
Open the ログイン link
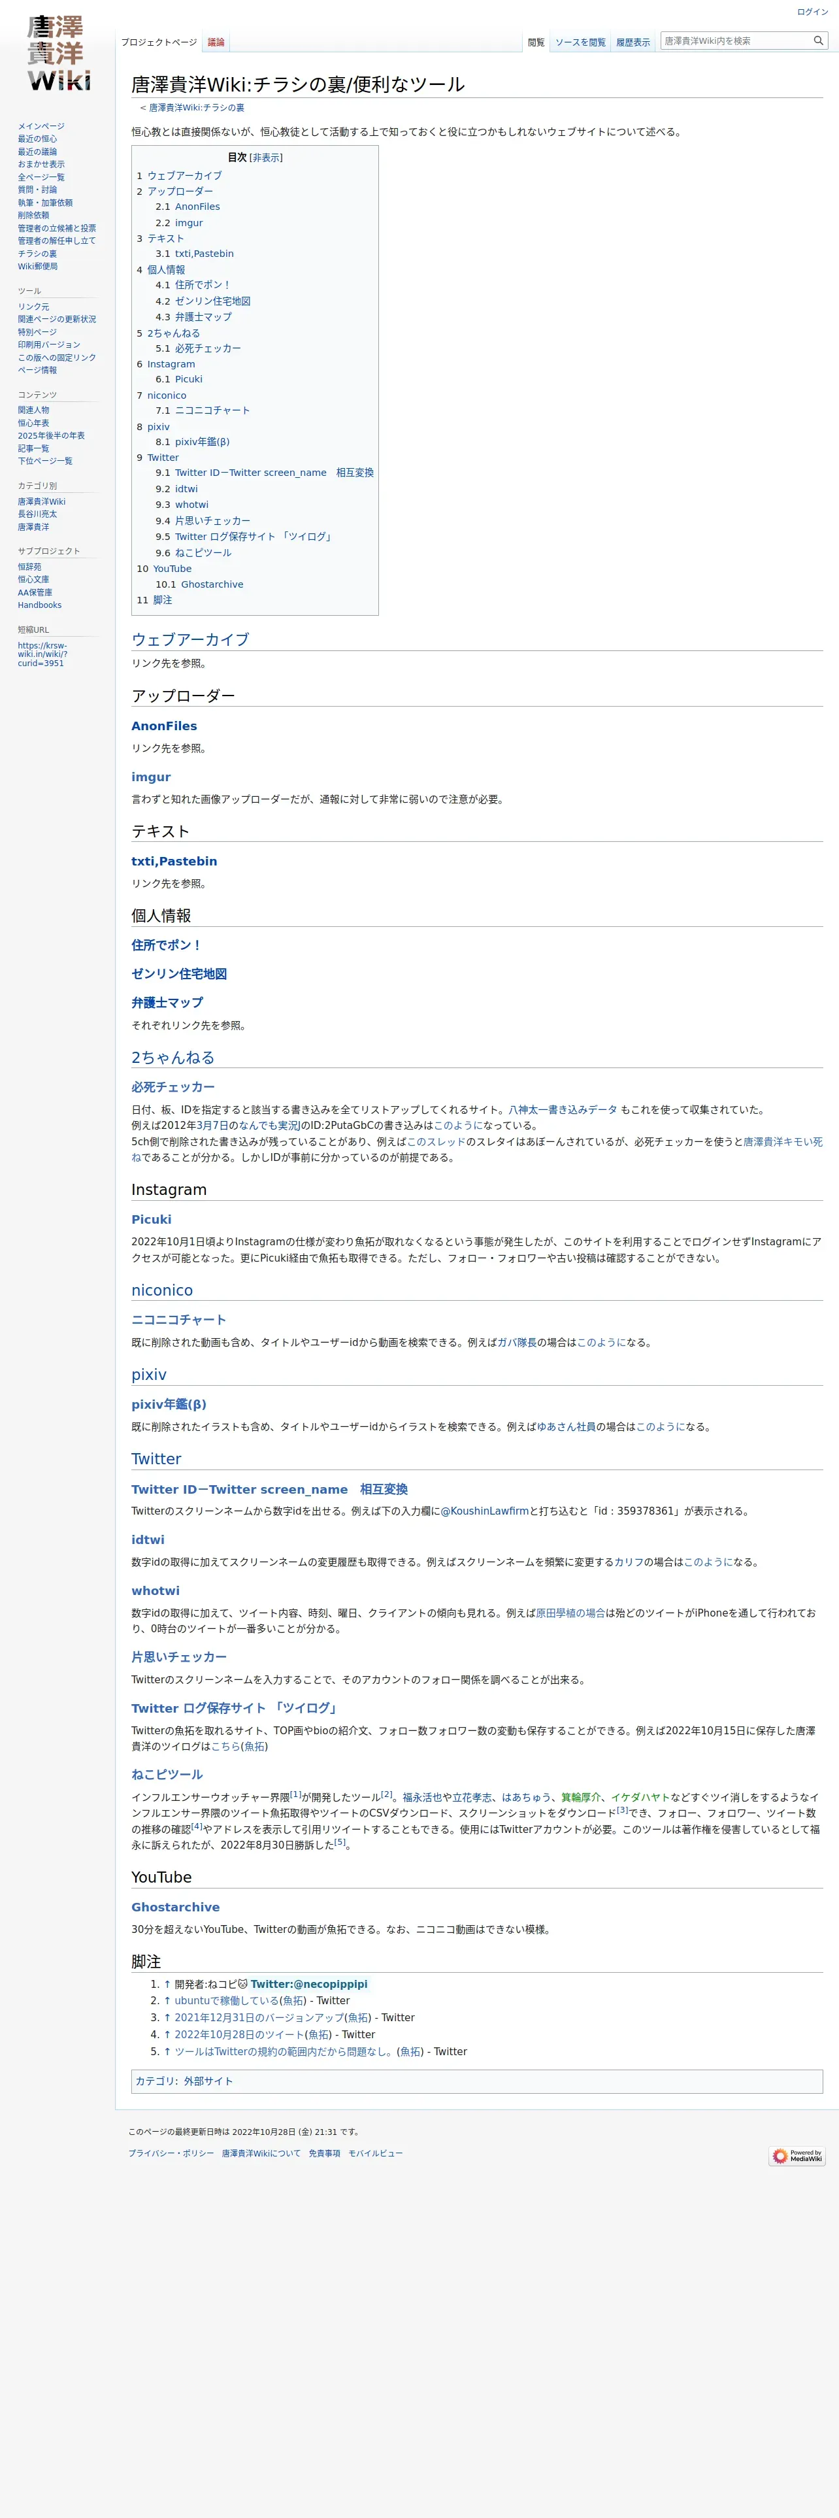coord(812,12)
